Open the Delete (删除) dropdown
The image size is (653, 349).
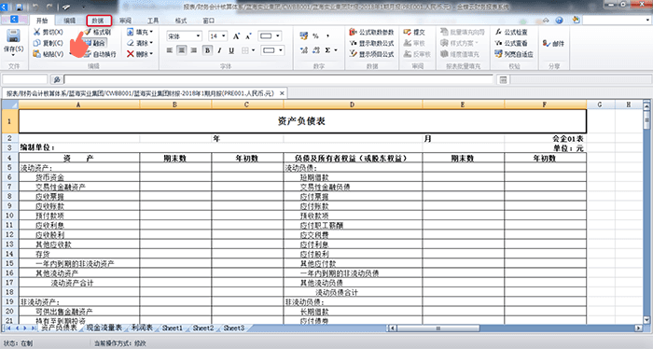coord(140,54)
